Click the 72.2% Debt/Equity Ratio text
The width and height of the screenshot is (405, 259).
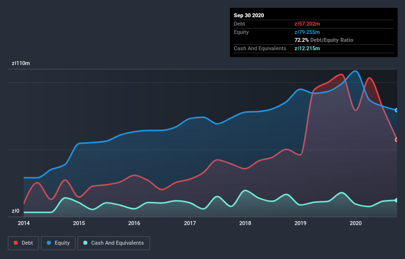coord(324,40)
